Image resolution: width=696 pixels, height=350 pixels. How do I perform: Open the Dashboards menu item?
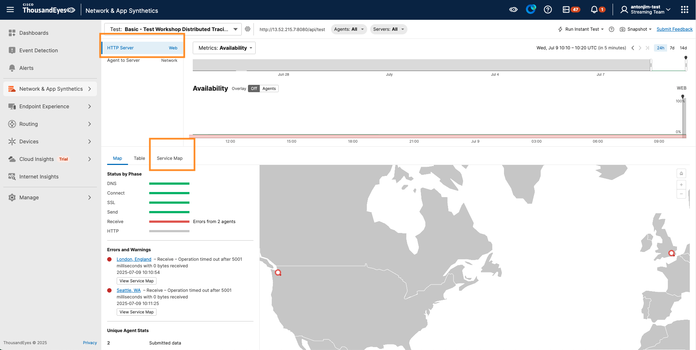[x=50, y=33]
